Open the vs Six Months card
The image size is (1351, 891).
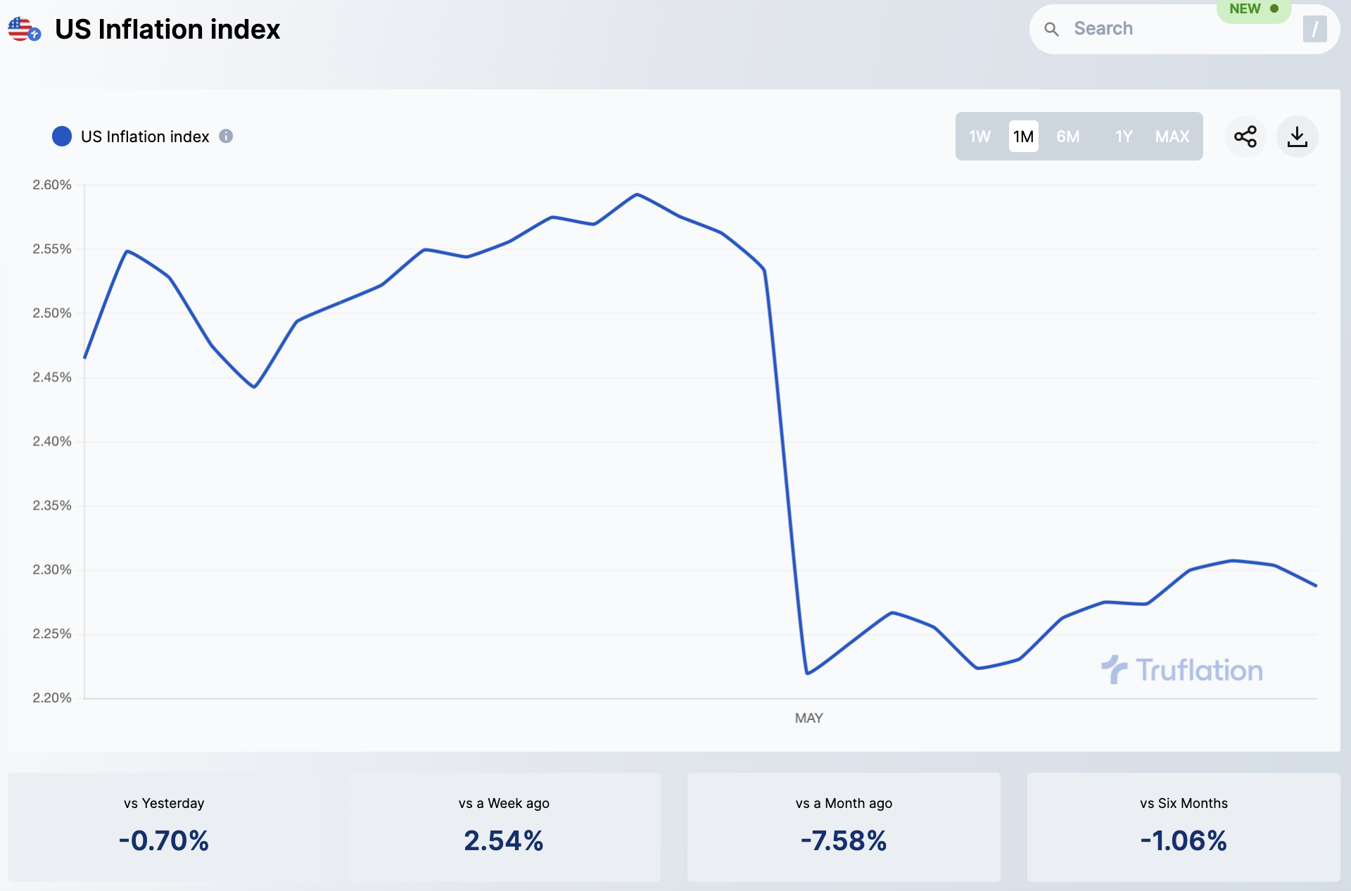[x=1184, y=827]
